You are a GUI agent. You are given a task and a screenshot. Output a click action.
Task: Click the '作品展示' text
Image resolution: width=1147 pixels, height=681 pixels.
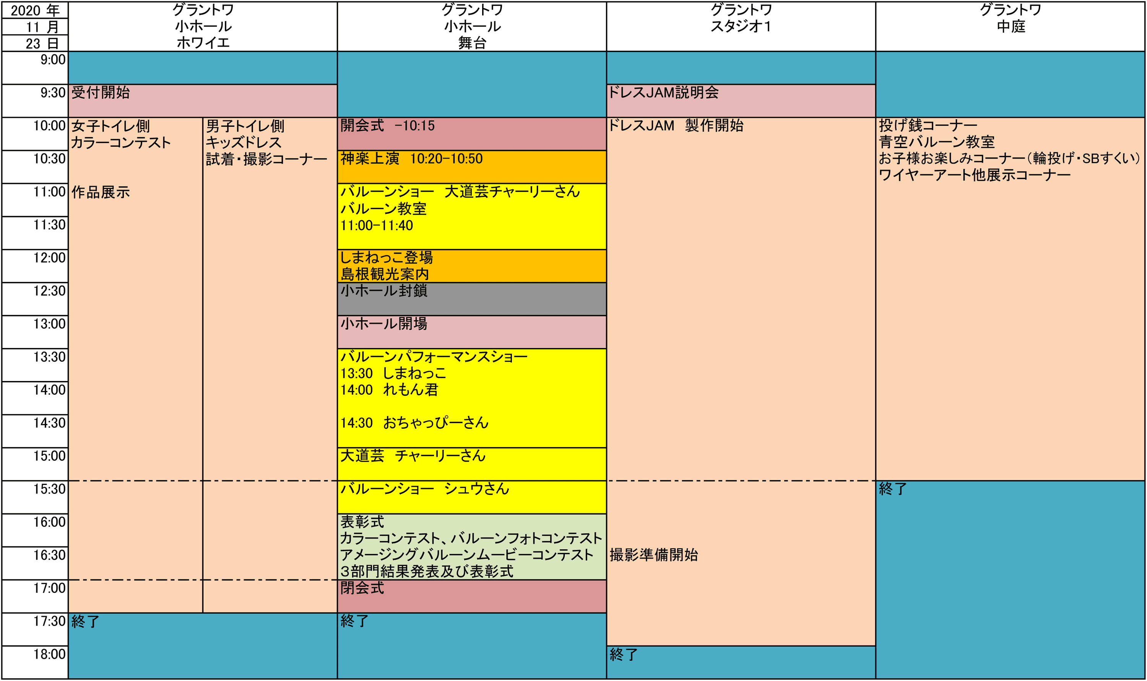point(101,192)
